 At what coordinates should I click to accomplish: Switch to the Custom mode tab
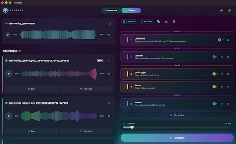click(131, 10)
